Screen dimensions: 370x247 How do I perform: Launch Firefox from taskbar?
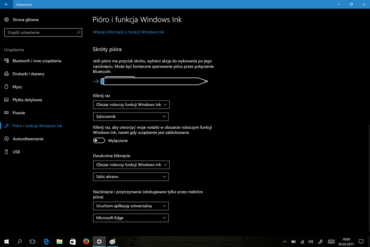86,241
